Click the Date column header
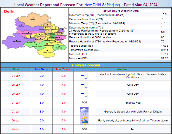 [16, 70]
